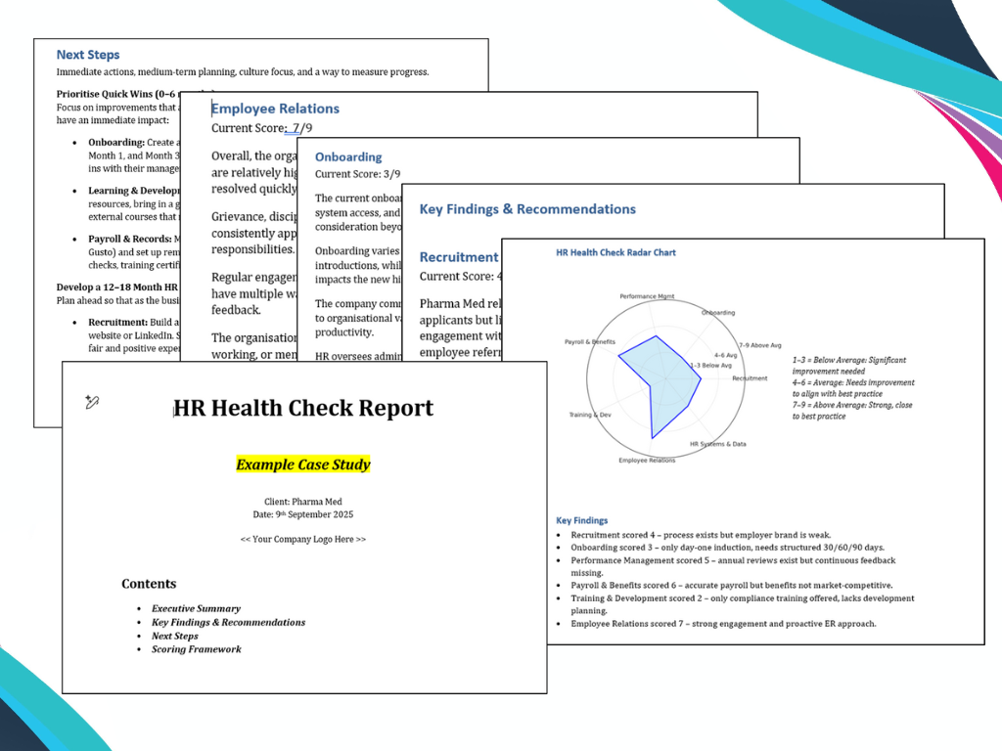Click '7-9 Above Avg' ring label
1002x751 pixels.
click(760, 345)
